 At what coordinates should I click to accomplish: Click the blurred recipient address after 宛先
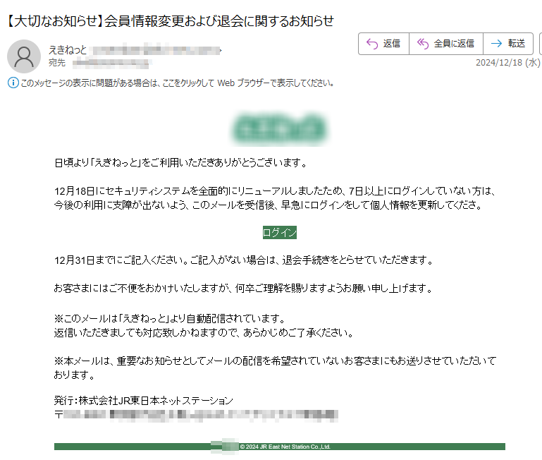click(x=112, y=63)
